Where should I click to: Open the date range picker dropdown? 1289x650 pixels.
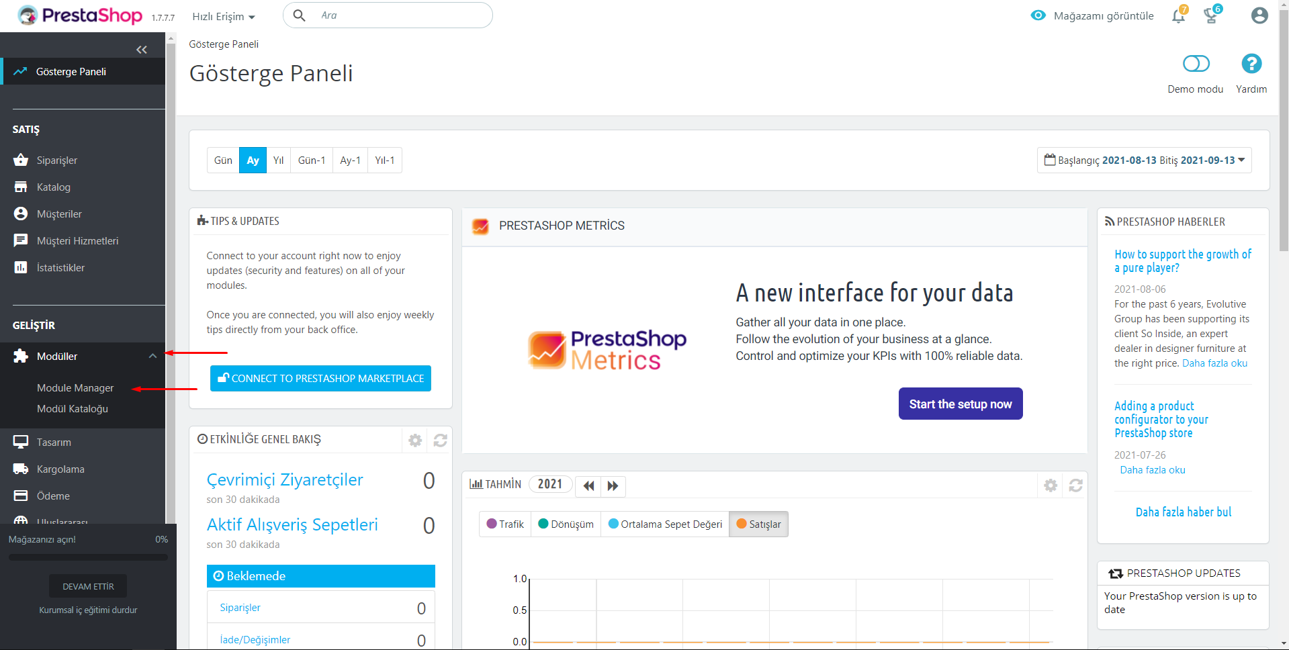coord(1144,160)
